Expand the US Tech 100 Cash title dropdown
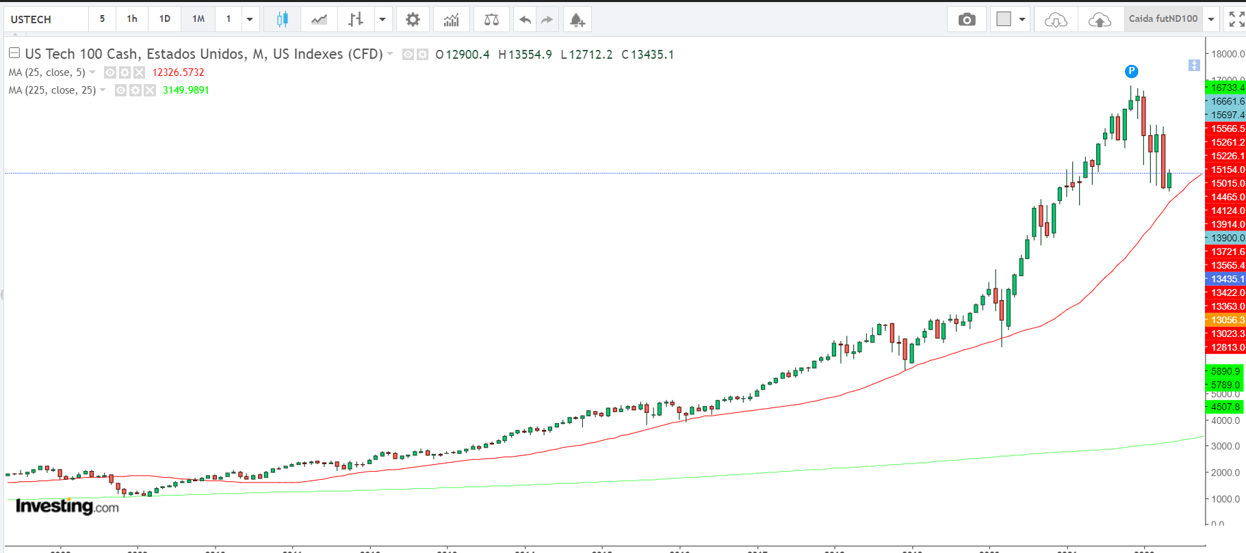 [390, 54]
